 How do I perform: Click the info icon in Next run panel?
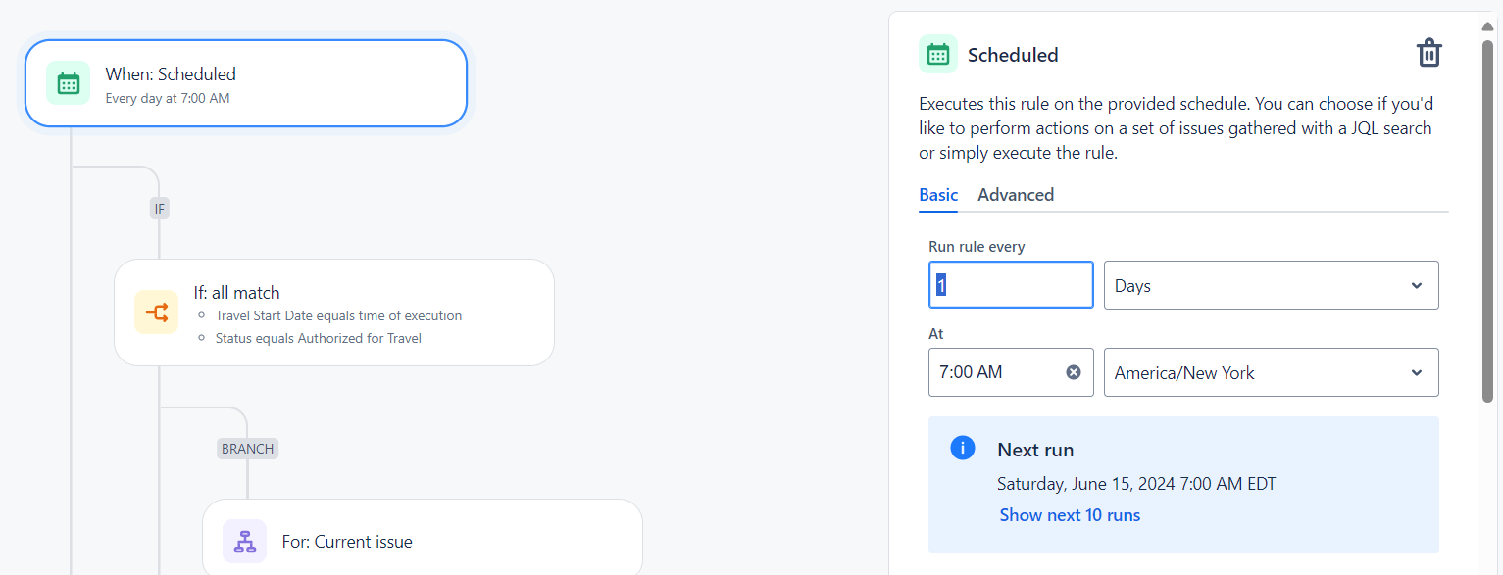(962, 448)
